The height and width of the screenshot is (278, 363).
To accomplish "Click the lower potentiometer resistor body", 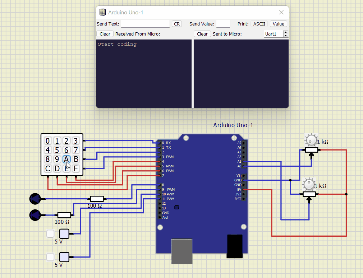I will [x=309, y=194].
